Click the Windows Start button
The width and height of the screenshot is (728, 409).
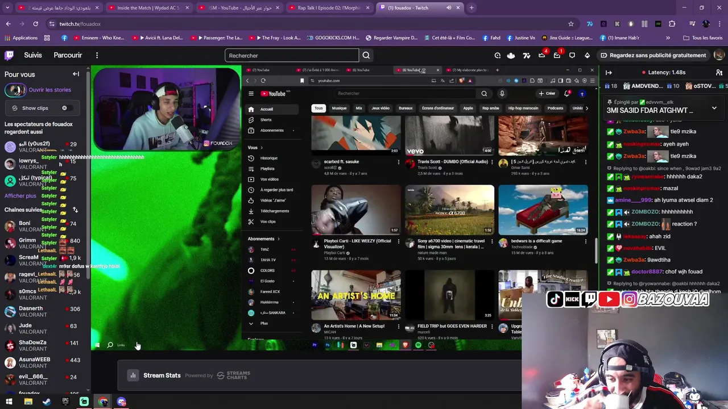pyautogui.click(x=9, y=402)
